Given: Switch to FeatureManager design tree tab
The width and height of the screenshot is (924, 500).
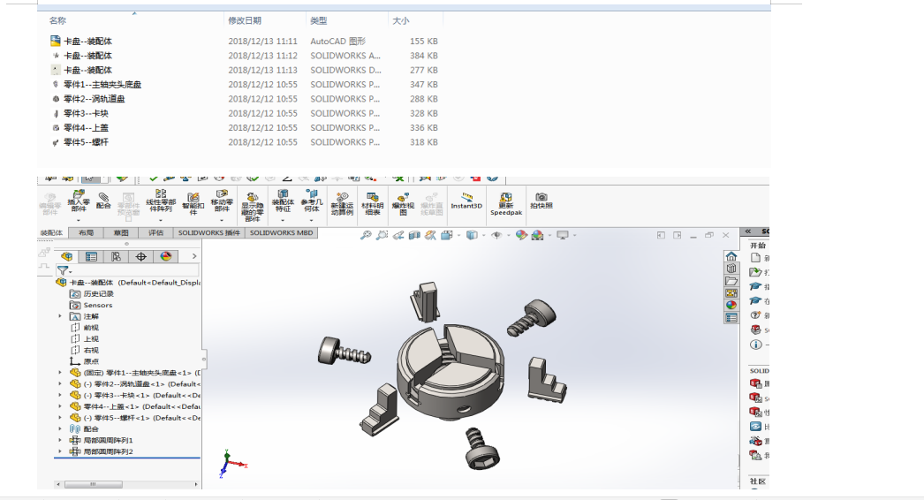Looking at the screenshot, I should coord(66,256).
